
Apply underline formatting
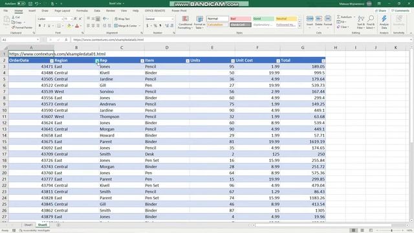49,26
